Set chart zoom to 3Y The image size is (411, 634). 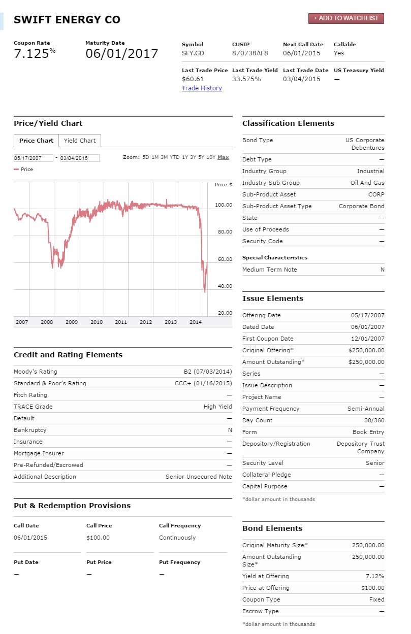pos(193,157)
